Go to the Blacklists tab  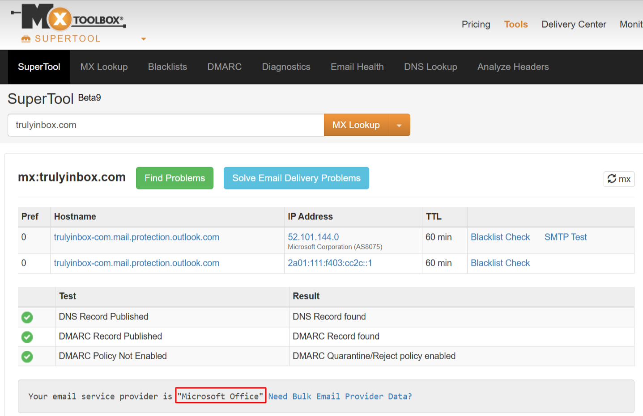(x=168, y=67)
